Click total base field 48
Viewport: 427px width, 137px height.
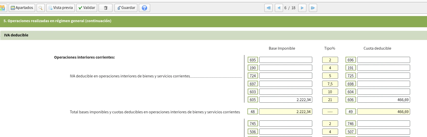286,112
